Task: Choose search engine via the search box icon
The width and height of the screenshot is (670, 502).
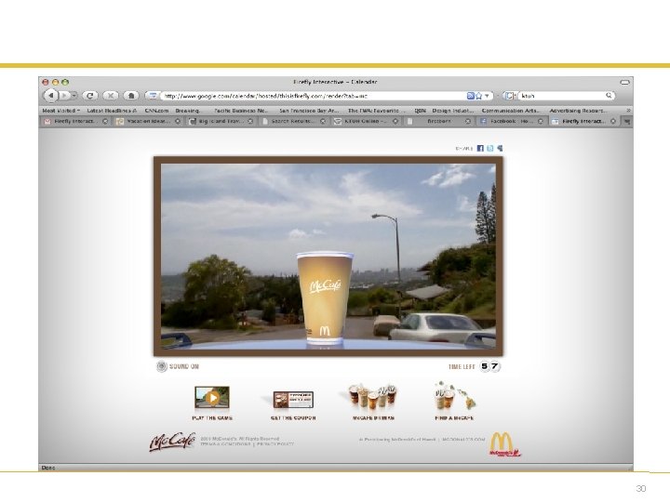Action: [510, 96]
